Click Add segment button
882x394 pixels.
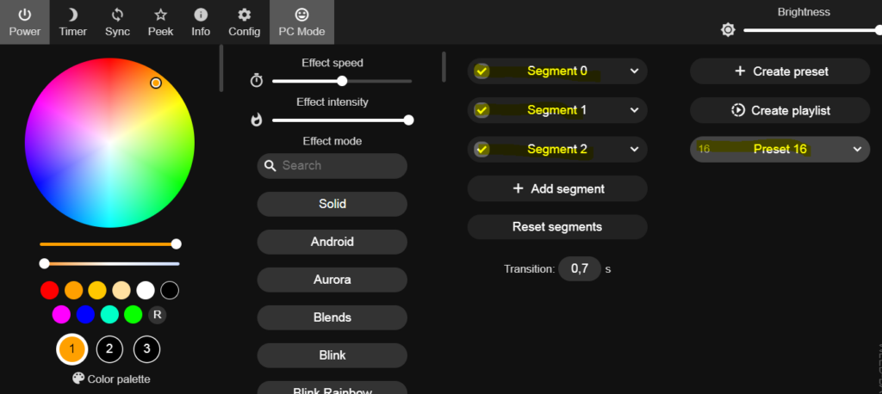pyautogui.click(x=557, y=189)
